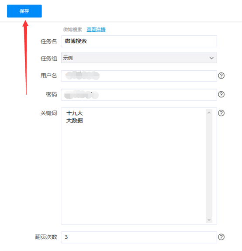Place cursor on the 大数据 keyword line
This screenshot has height=251, width=242.
pyautogui.click(x=74, y=120)
